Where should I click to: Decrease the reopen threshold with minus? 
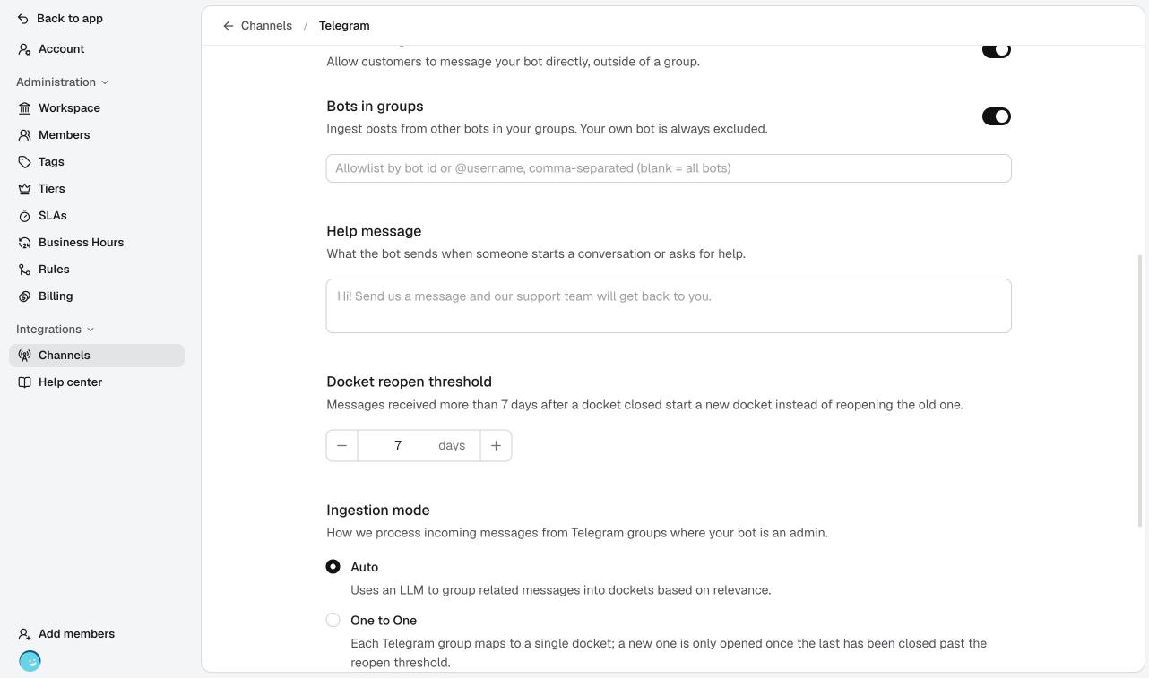tap(341, 446)
